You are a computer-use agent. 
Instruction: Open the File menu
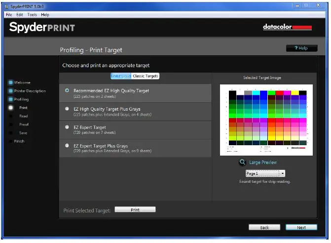coord(9,15)
